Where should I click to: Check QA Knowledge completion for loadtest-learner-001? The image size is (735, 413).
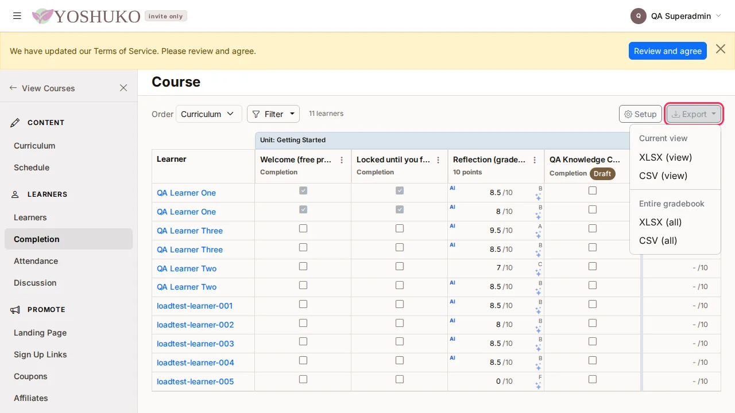click(593, 304)
